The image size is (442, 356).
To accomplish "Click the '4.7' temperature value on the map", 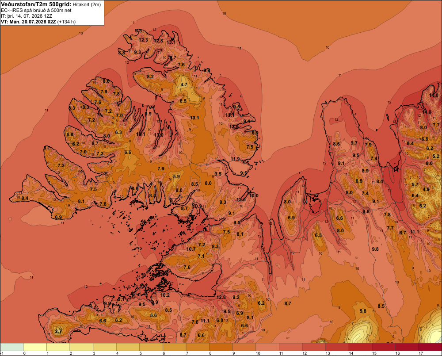I will [184, 84].
